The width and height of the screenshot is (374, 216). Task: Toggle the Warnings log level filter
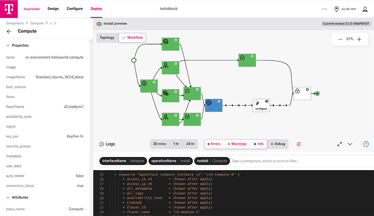237,144
